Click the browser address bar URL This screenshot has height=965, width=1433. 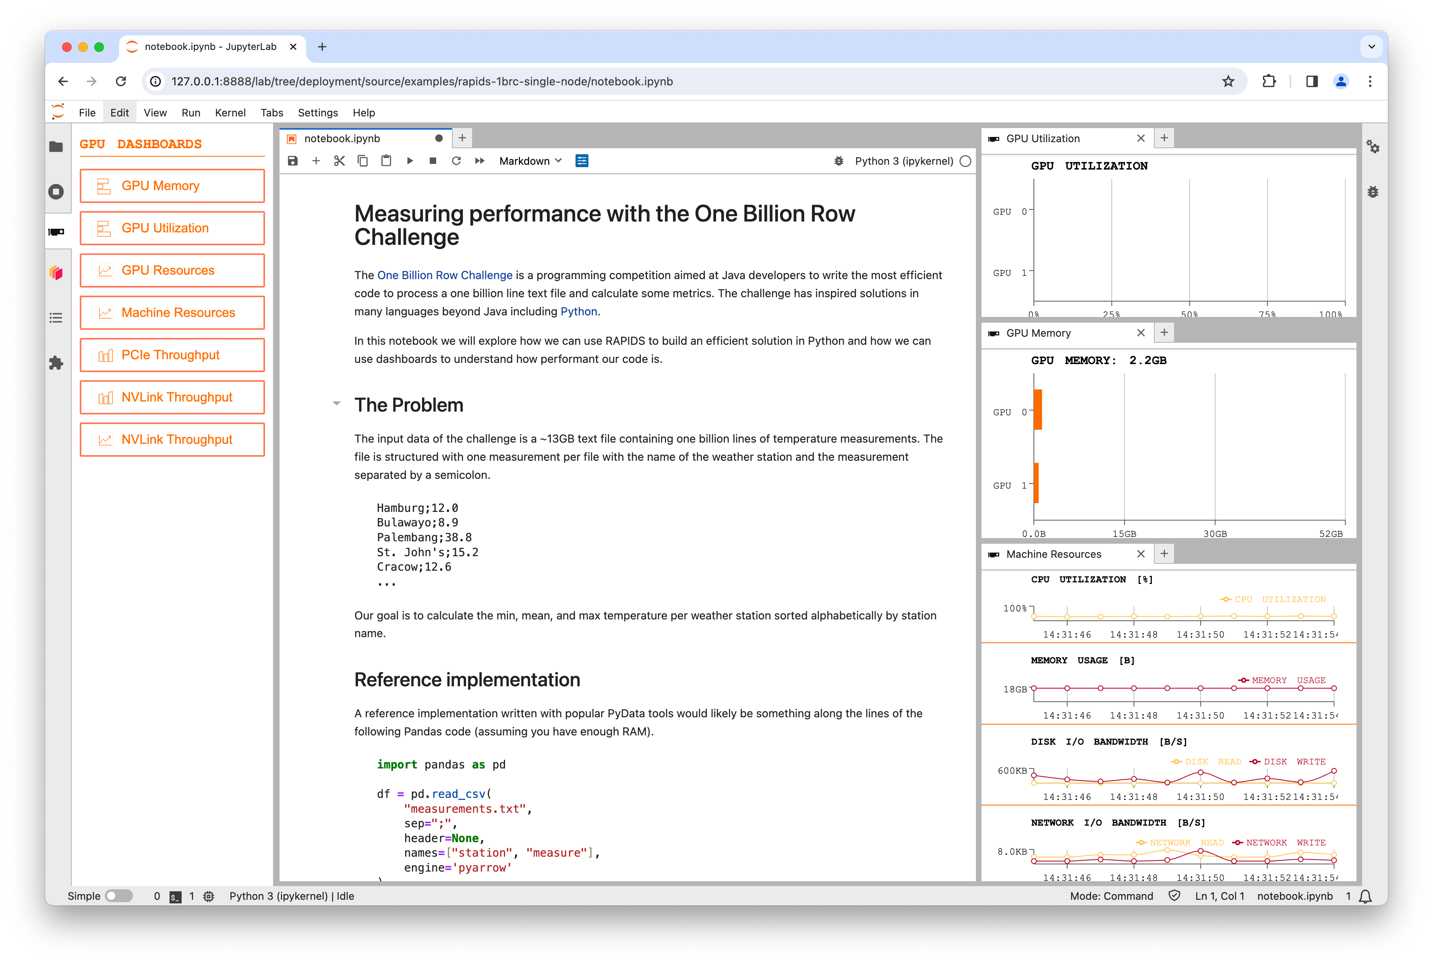click(x=422, y=81)
